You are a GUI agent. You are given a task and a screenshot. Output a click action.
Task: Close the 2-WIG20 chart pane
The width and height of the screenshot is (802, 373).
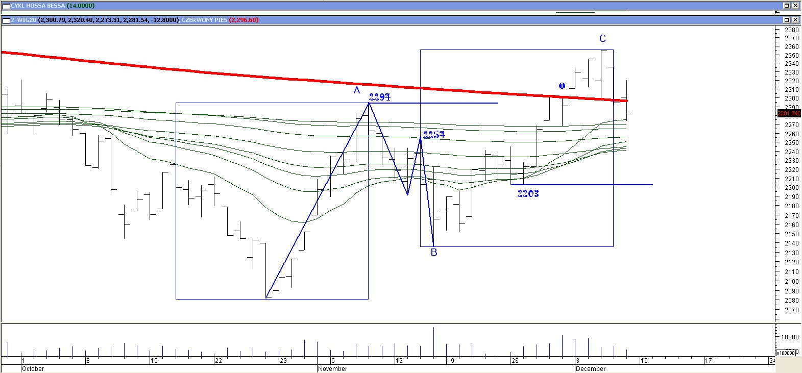point(795,20)
